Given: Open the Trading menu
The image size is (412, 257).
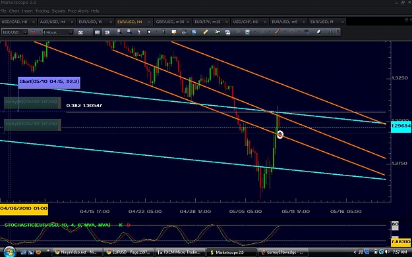Looking at the screenshot, I should pos(42,11).
